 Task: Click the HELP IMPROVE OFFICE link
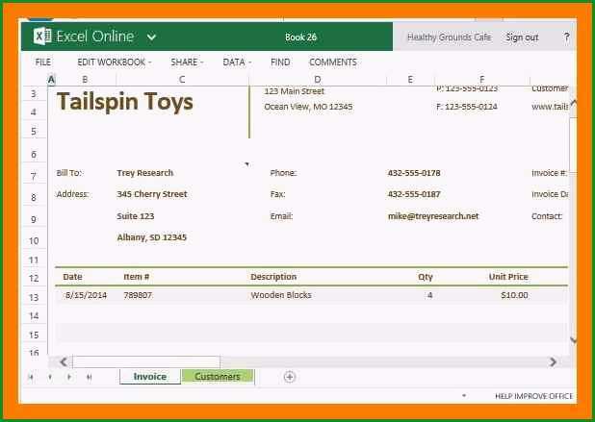533,396
